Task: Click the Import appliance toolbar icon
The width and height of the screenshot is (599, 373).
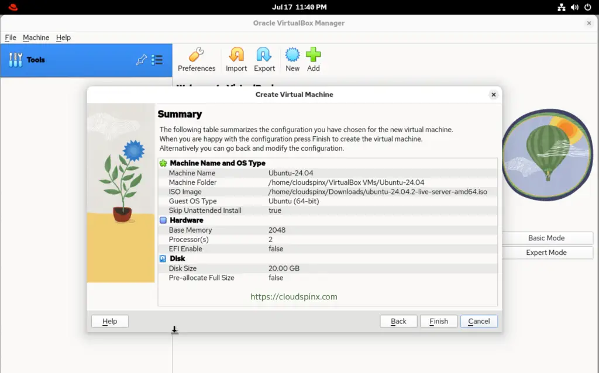Action: click(x=236, y=57)
